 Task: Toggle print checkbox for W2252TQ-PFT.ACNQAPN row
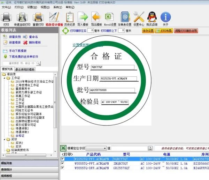(62, 159)
